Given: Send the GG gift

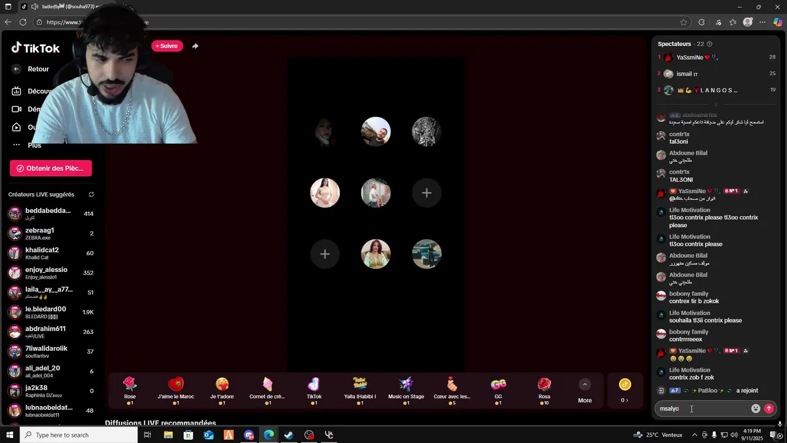Looking at the screenshot, I should point(498,390).
